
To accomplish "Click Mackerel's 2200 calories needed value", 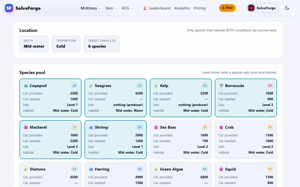I will click(x=74, y=141).
